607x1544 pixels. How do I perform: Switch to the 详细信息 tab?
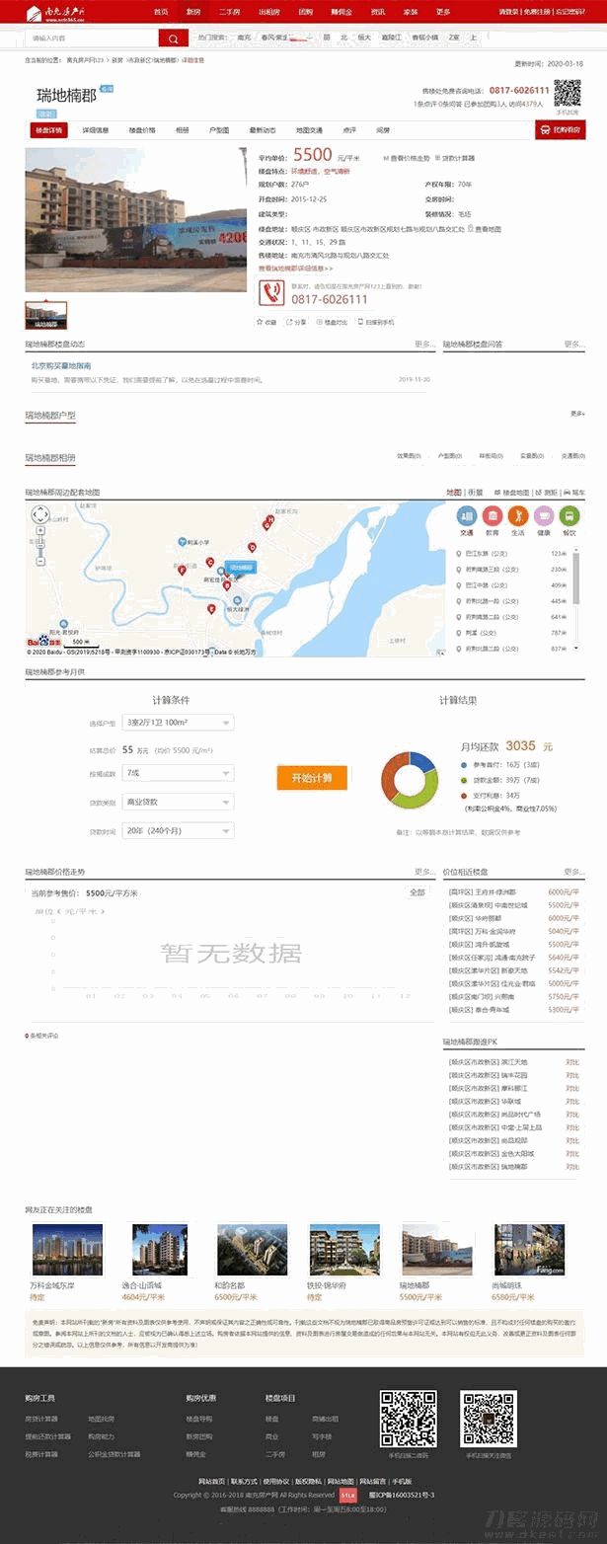tap(96, 130)
